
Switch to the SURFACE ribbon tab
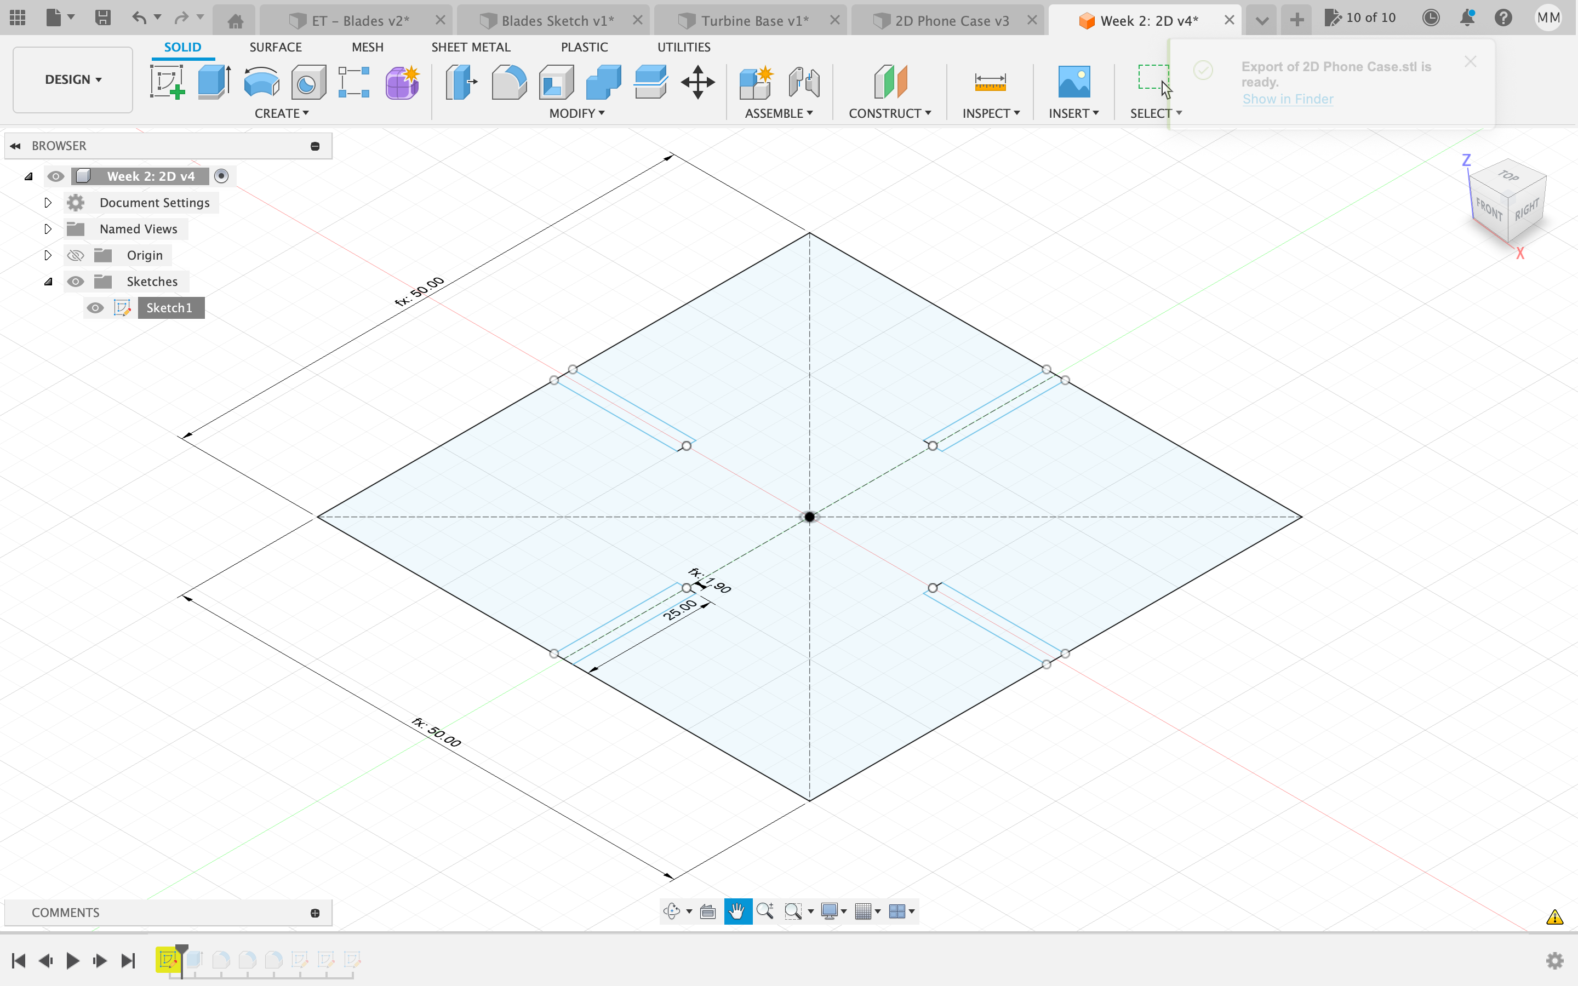tap(275, 47)
